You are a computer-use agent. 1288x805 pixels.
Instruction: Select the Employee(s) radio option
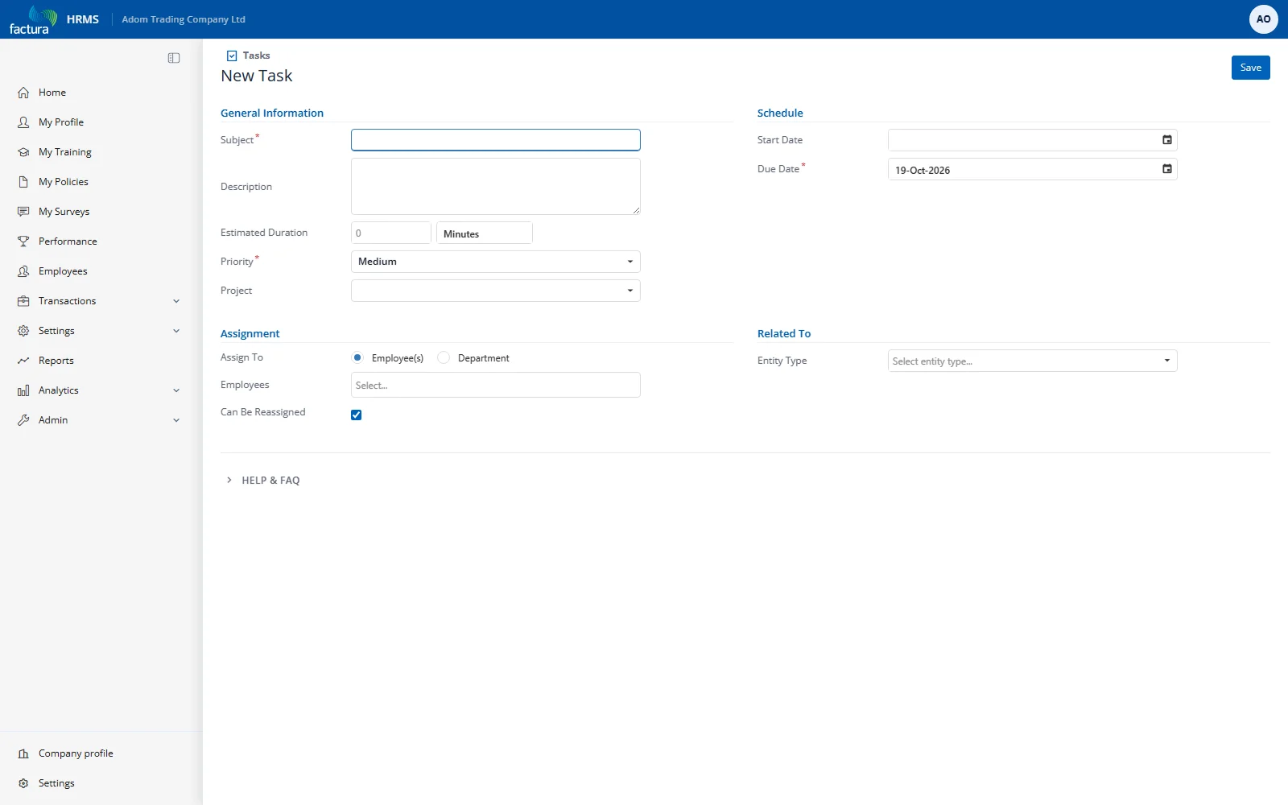point(357,357)
